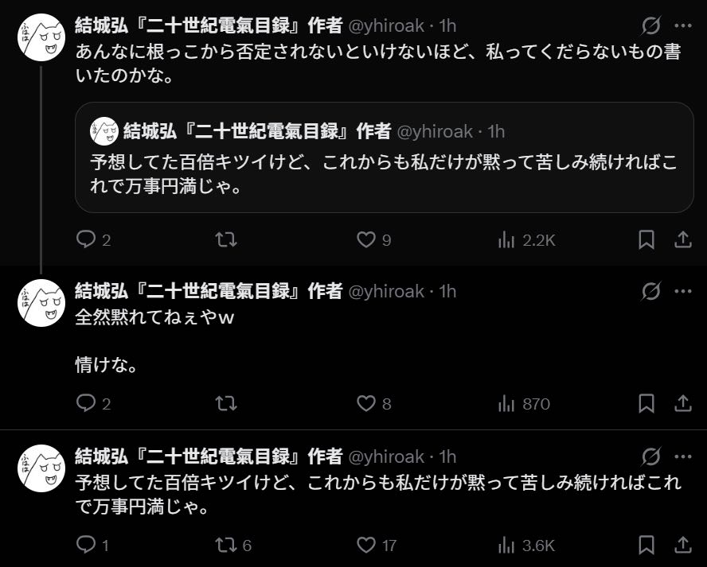Open more options on second tweet

coord(683,291)
